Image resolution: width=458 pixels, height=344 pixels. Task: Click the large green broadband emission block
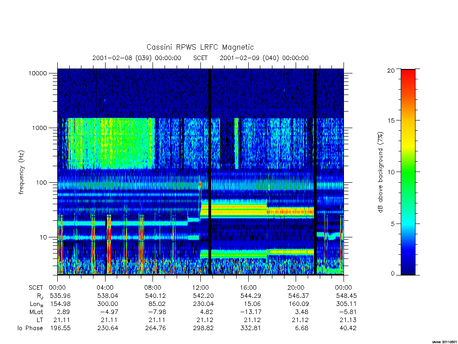(x=111, y=143)
